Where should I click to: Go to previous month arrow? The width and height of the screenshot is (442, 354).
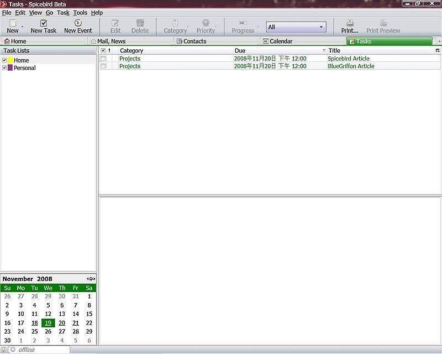click(88, 279)
